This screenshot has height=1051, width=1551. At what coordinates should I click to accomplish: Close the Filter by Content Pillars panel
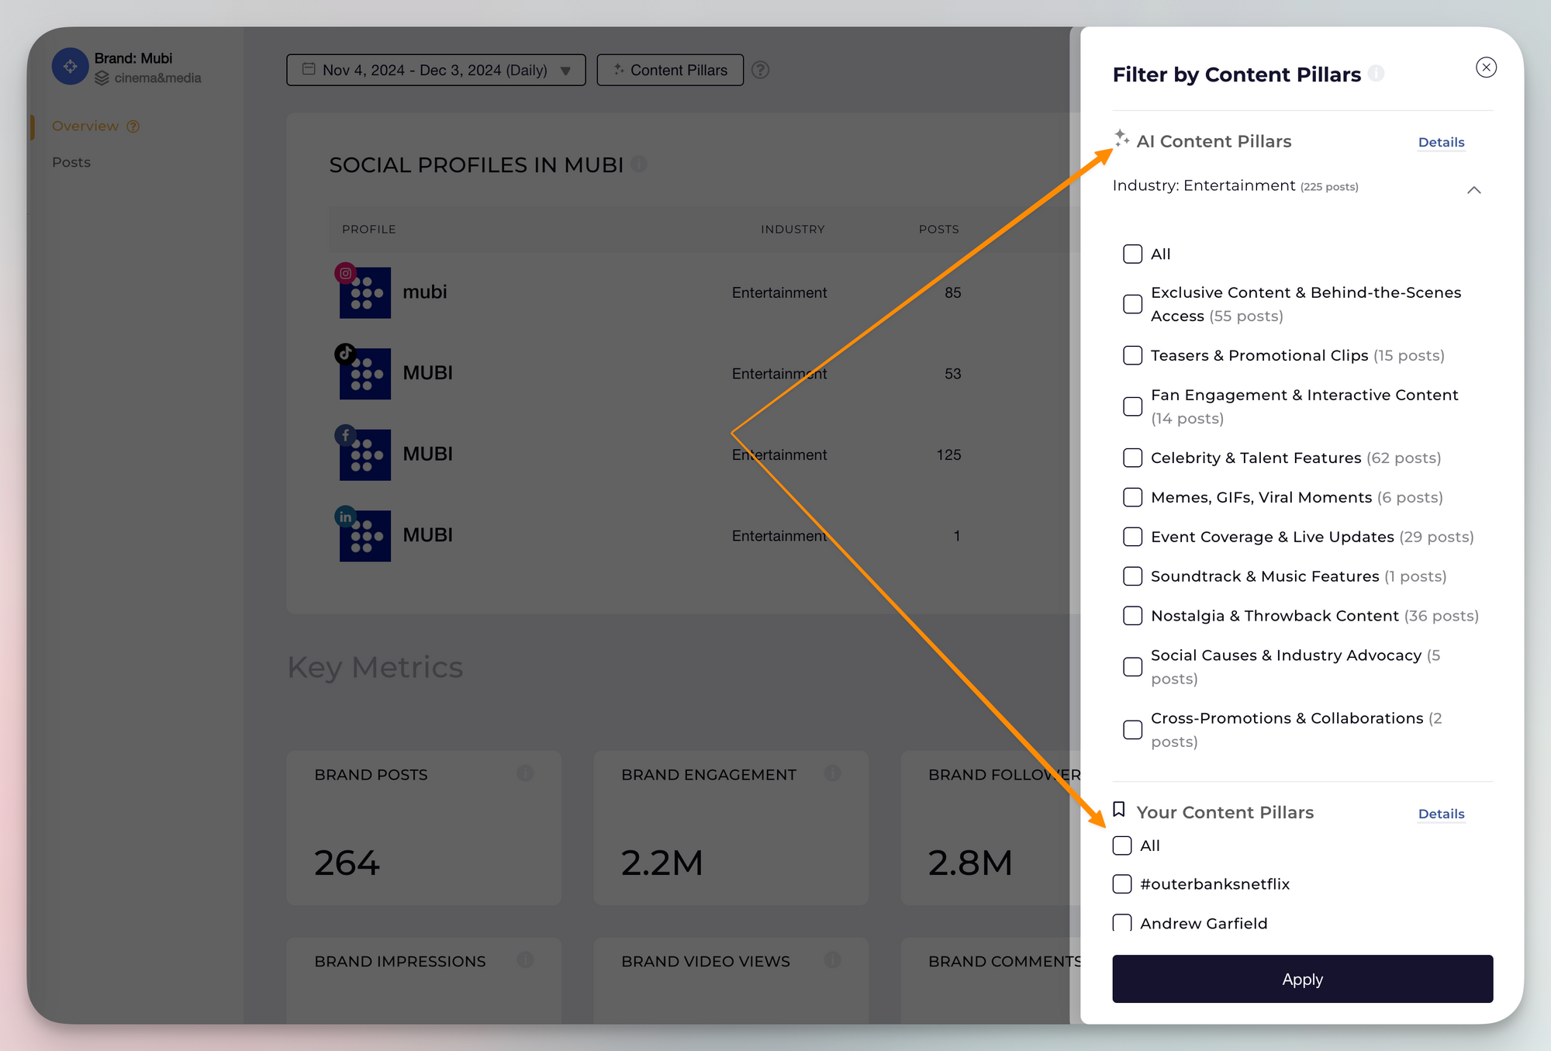[x=1486, y=67]
